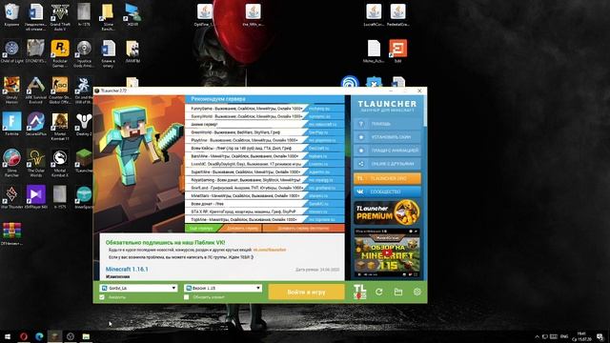Click the Add server for free tab
The width and height of the screenshot is (610, 343).
[304, 229]
